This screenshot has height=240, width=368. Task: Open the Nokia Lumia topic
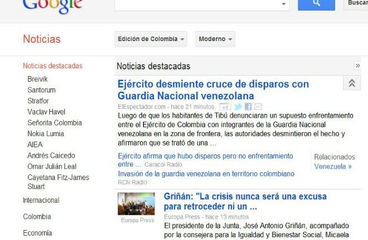46,134
